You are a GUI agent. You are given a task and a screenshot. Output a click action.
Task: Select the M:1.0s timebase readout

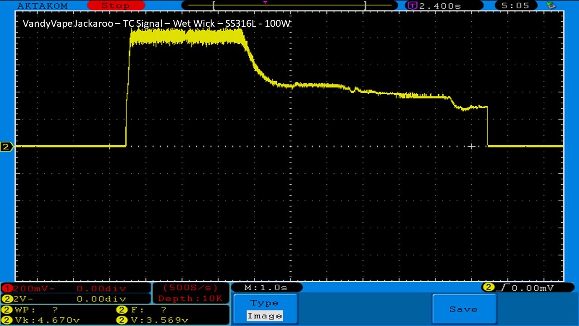point(266,288)
